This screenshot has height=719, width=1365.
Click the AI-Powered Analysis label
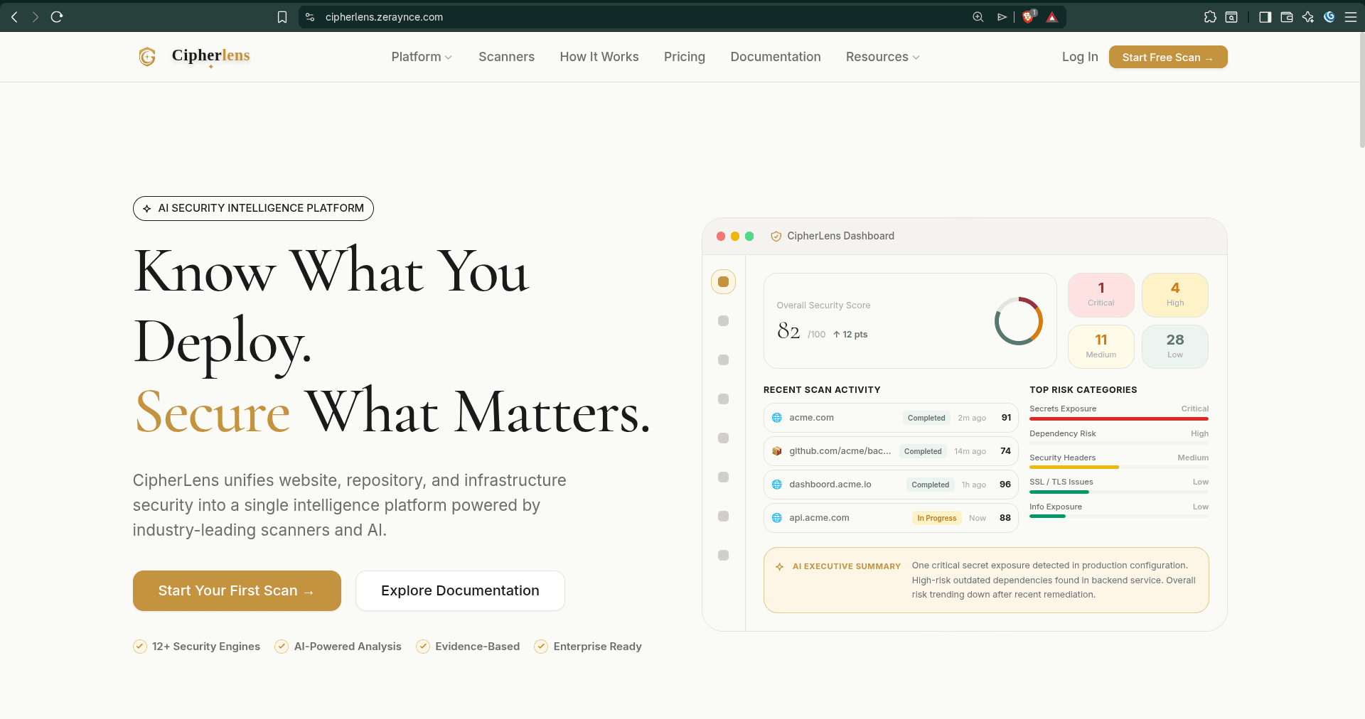tap(348, 647)
